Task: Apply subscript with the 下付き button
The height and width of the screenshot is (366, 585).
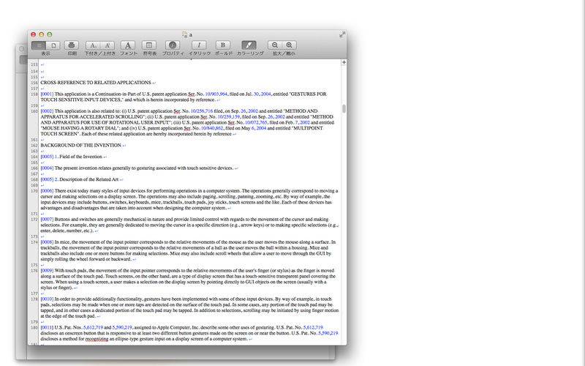Action: tap(93, 45)
